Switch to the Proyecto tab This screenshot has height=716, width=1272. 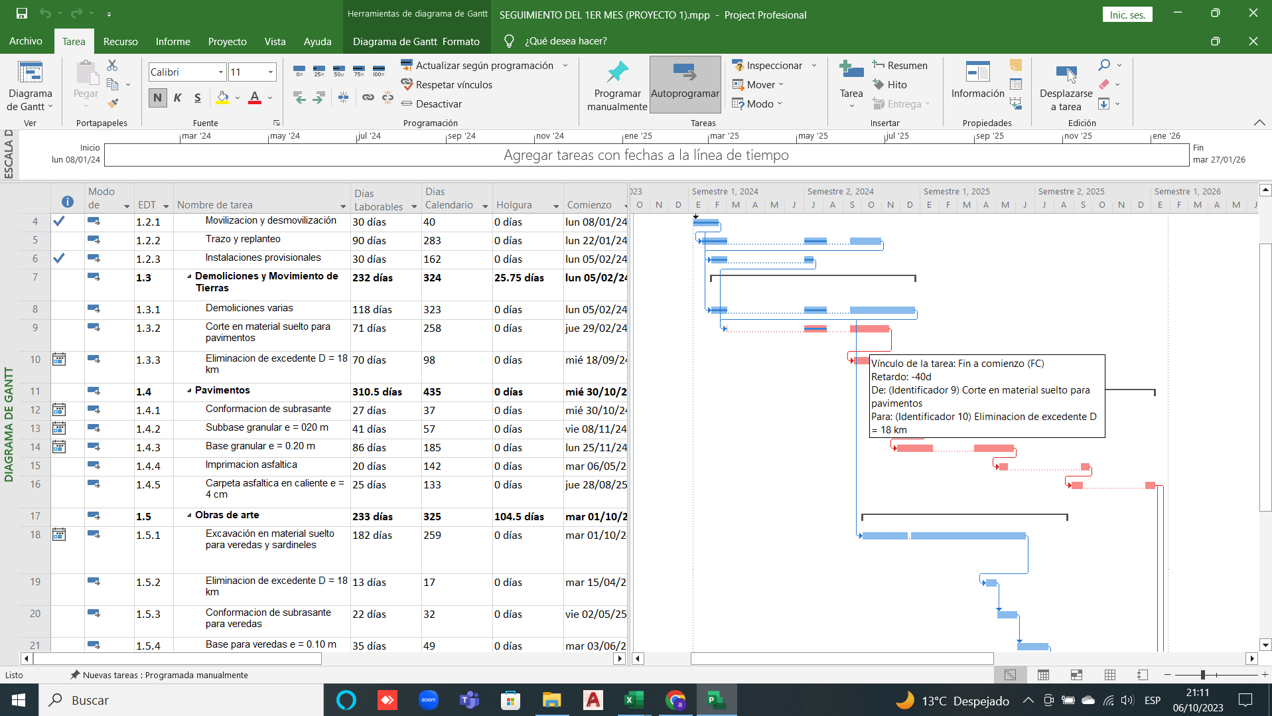coord(227,41)
